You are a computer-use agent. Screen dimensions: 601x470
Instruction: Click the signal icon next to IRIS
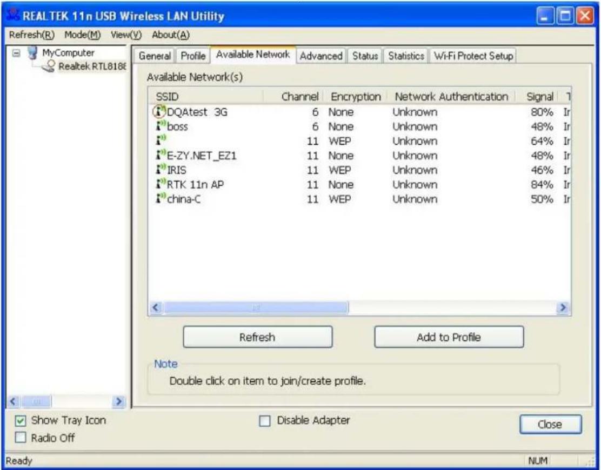point(161,170)
